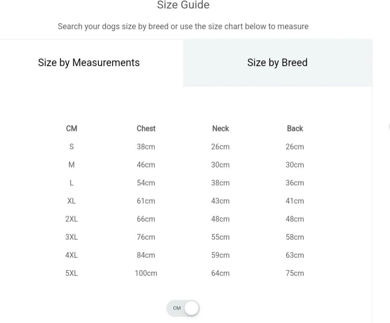The image size is (390, 323).
Task: Click the Neck column header
Action: tap(220, 128)
